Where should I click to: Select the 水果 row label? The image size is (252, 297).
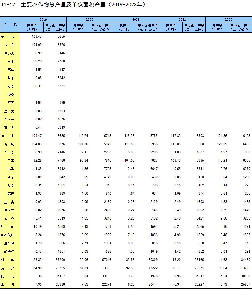pyautogui.click(x=8, y=285)
